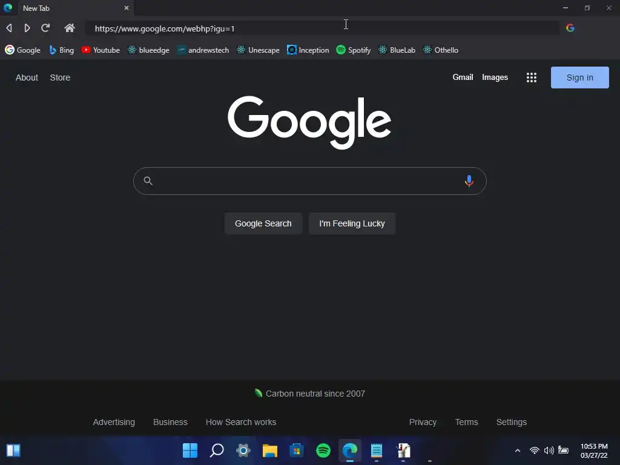Open the Google apps grid

(532, 77)
